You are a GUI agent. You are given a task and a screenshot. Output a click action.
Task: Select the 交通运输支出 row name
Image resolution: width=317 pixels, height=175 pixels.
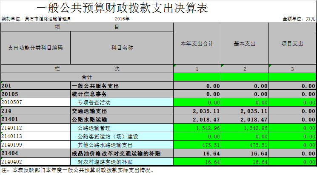(122, 110)
